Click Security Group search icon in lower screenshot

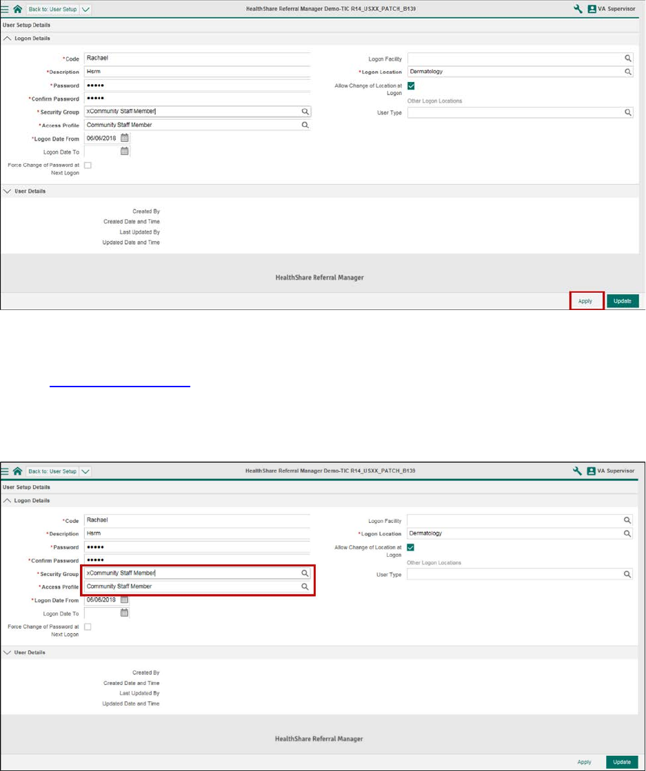(305, 573)
